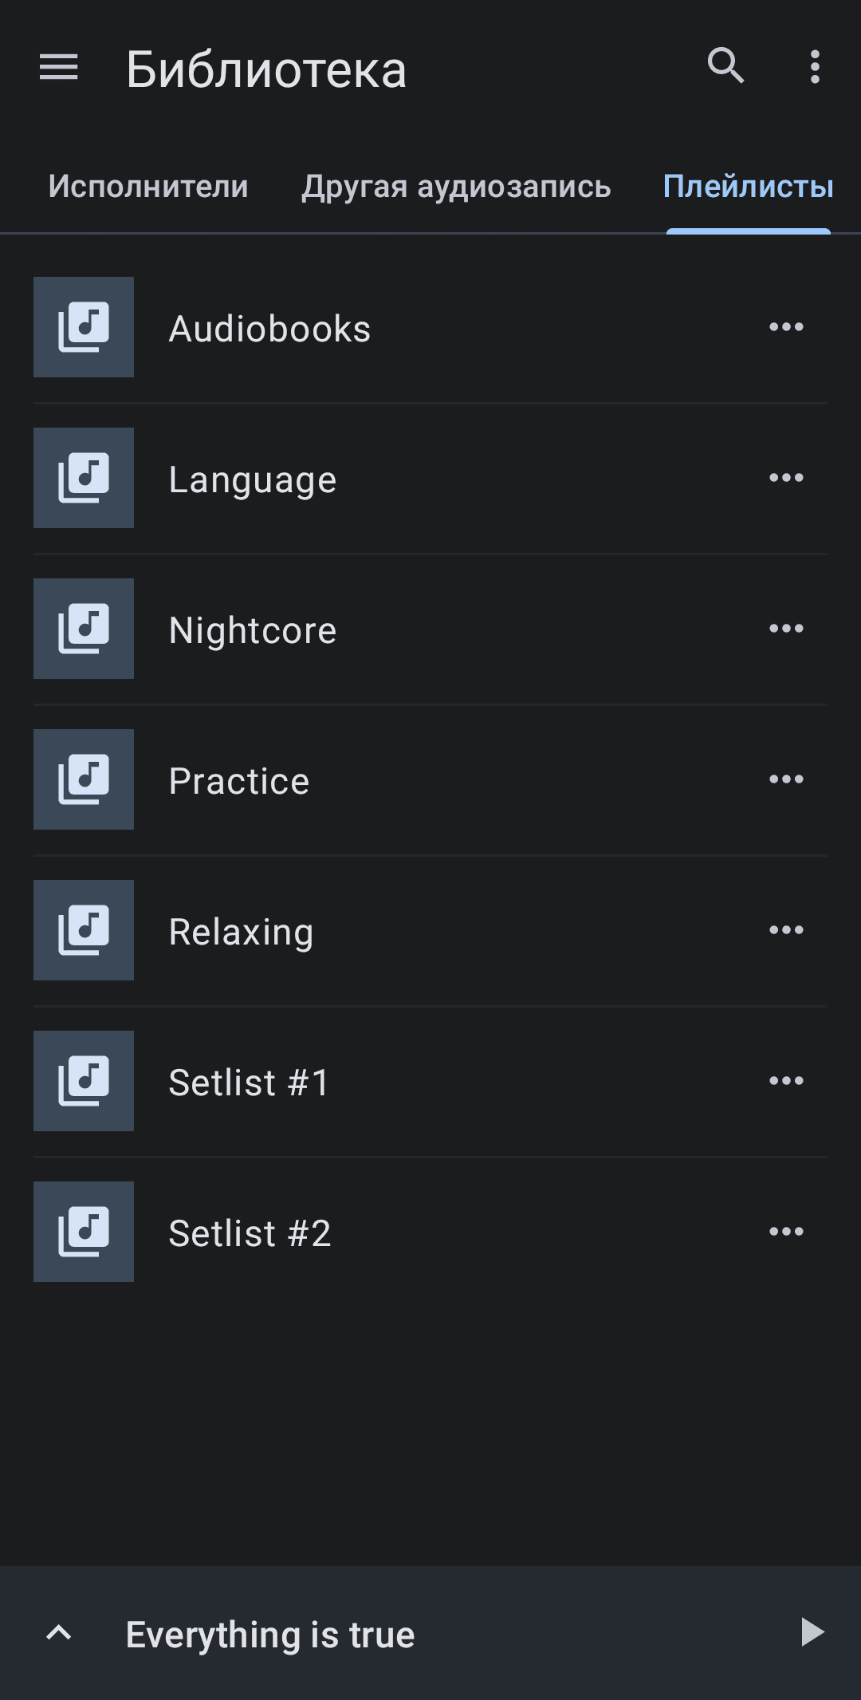
Task: Open more options for Practice playlist
Action: [786, 779]
